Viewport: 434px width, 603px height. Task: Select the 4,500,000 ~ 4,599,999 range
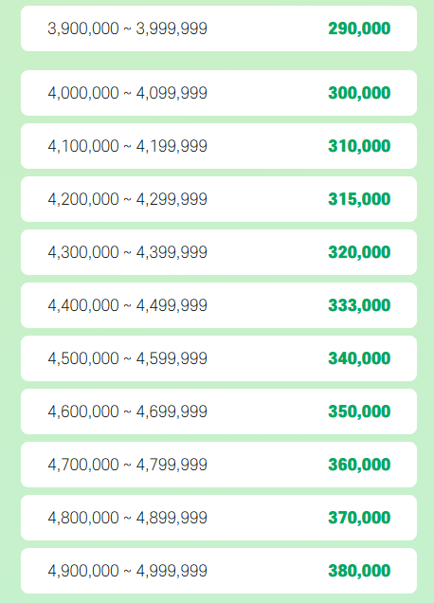[x=128, y=358]
